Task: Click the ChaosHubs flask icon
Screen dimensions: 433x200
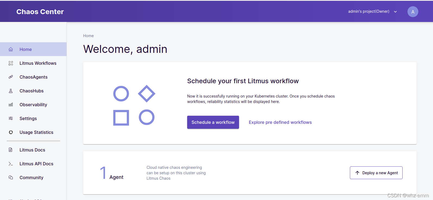Action: pyautogui.click(x=11, y=91)
